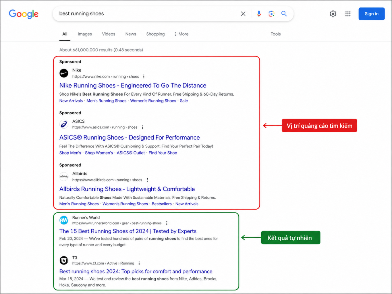Click the ASICS logo favicon
This screenshot has height=294, width=392.
click(x=64, y=124)
